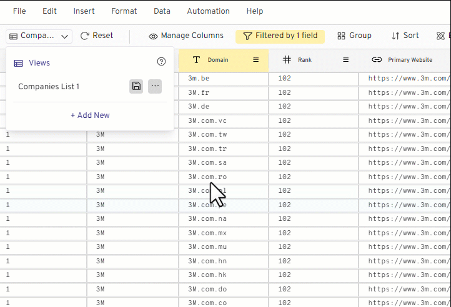Open the Rank column menu icon
The width and height of the screenshot is (451, 307).
point(345,60)
